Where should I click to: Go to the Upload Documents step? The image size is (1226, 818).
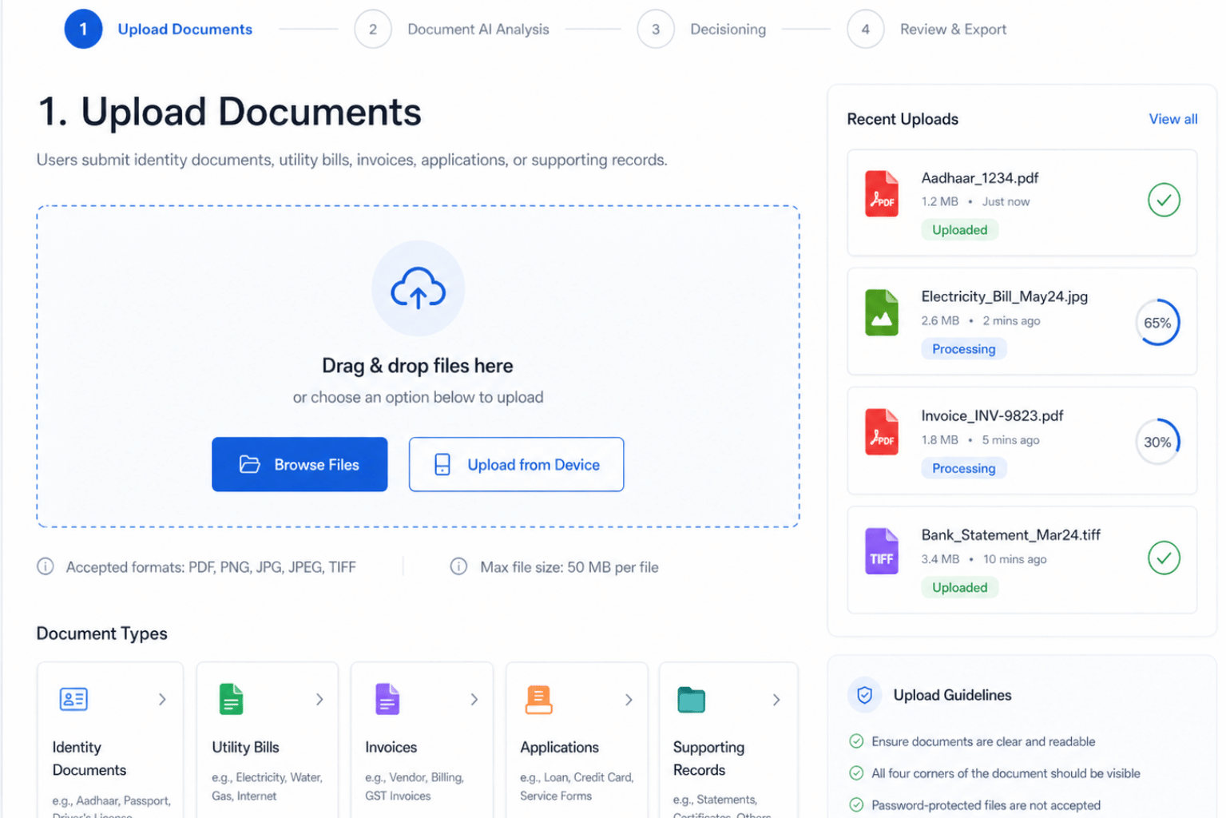185,30
